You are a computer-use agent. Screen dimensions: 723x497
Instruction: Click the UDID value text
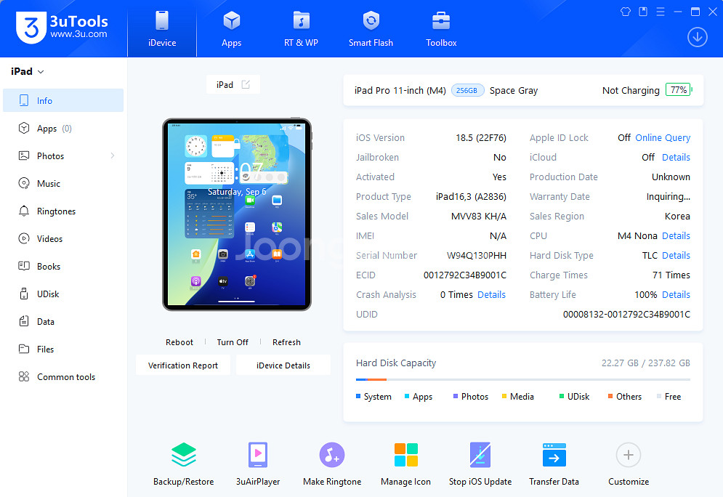[x=626, y=315]
